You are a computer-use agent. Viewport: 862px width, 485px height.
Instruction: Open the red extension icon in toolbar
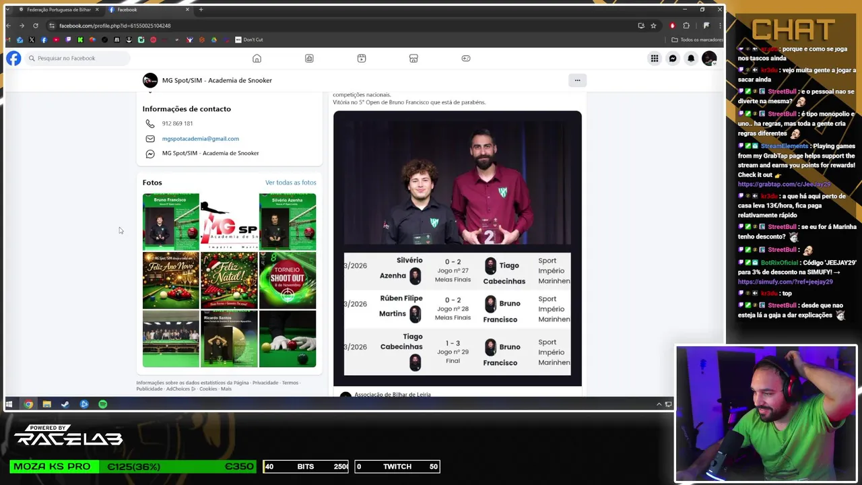click(x=672, y=26)
